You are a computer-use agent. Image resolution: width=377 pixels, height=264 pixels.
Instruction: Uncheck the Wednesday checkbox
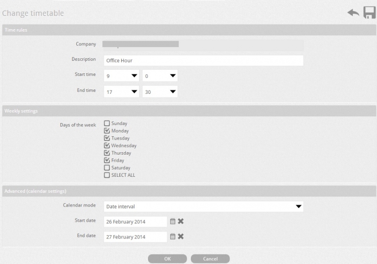[107, 146]
